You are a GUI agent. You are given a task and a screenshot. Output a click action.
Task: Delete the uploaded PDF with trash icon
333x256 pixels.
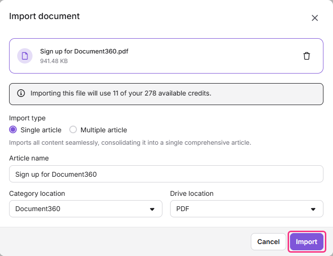coord(306,56)
